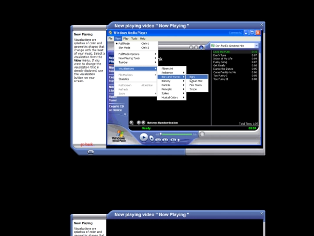Expand the Spikes visualization submenu
The image size is (314, 236).
pyautogui.click(x=172, y=93)
